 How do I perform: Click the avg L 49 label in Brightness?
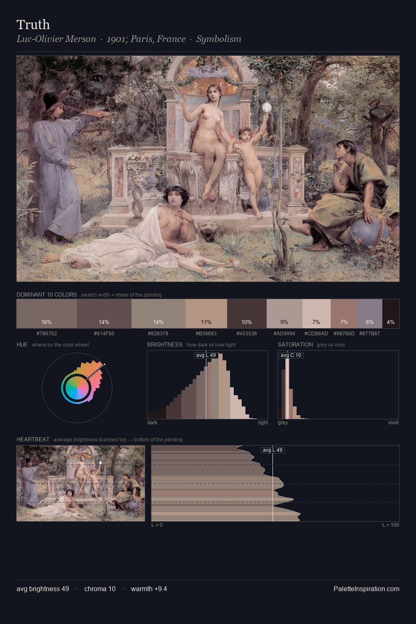206,355
